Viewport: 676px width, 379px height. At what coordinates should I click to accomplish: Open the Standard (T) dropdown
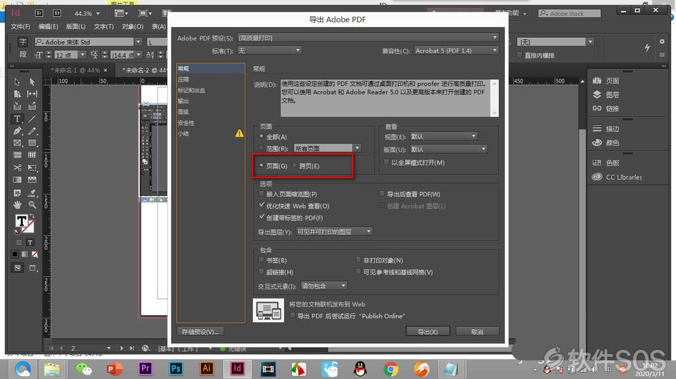[x=269, y=51]
